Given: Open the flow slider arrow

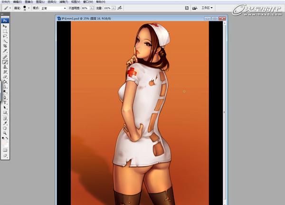Looking at the screenshot, I should coord(114,8).
